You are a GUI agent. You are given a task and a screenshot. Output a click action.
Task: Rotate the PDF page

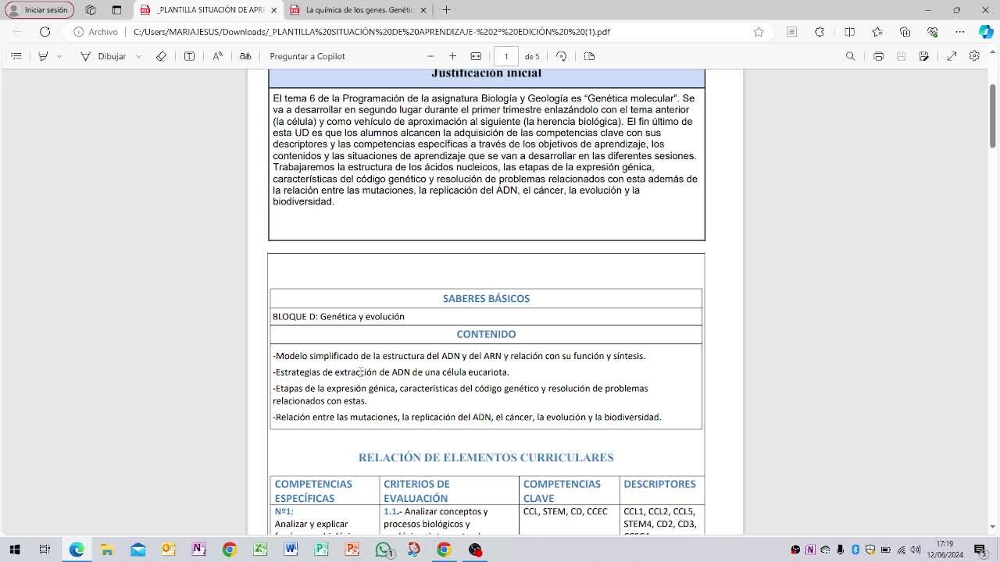pyautogui.click(x=561, y=56)
